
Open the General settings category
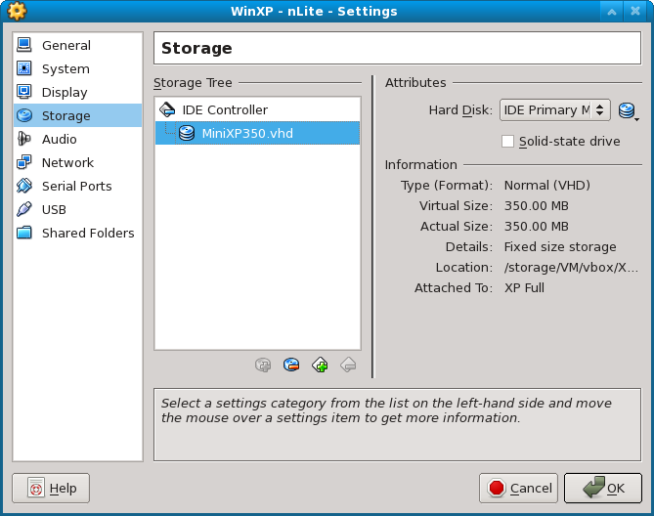[77, 45]
